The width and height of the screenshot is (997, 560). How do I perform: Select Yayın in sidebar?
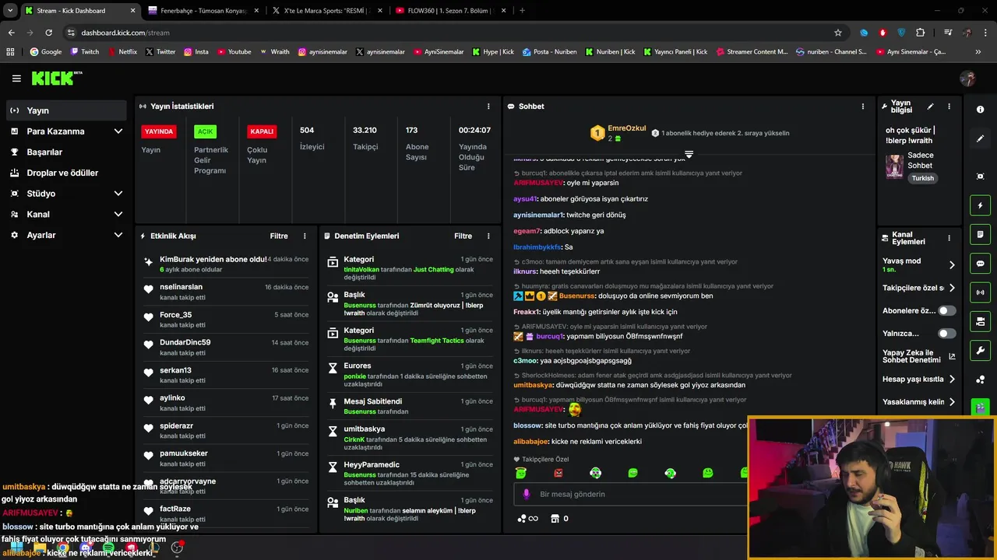click(66, 110)
